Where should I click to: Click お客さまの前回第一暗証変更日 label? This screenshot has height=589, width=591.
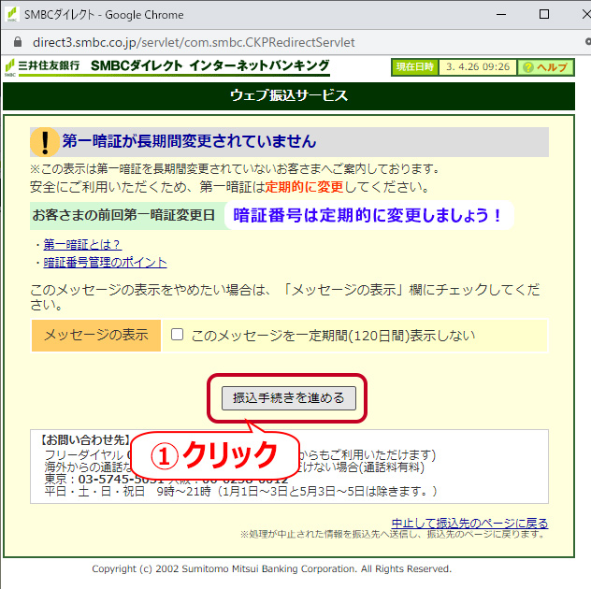click(x=124, y=215)
